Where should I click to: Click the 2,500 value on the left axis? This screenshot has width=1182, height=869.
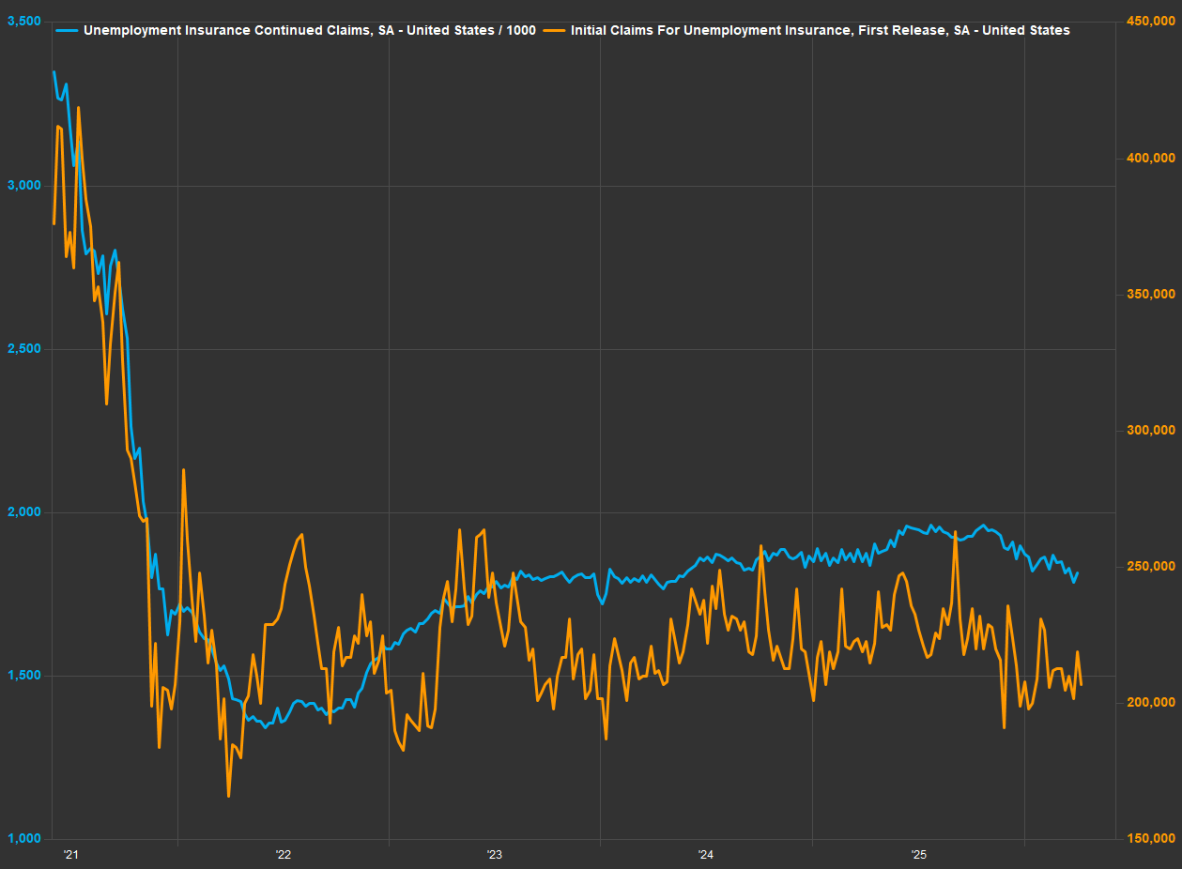pyautogui.click(x=25, y=348)
